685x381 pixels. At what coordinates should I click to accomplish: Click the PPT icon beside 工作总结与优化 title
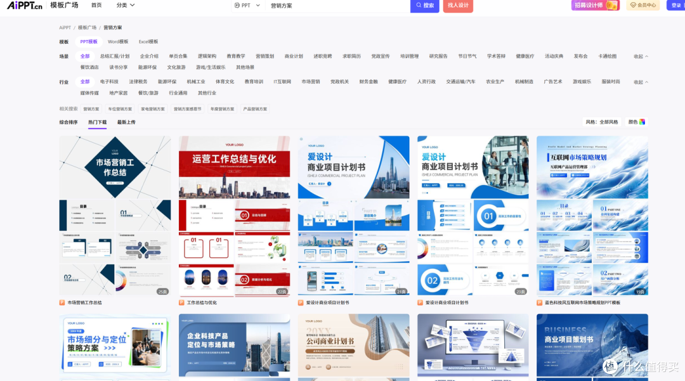tap(181, 302)
